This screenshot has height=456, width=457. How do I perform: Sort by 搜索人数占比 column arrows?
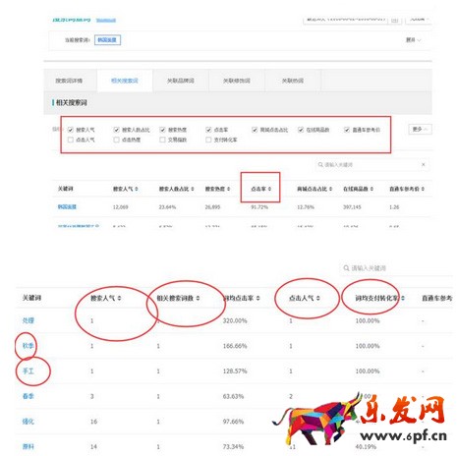coord(193,189)
